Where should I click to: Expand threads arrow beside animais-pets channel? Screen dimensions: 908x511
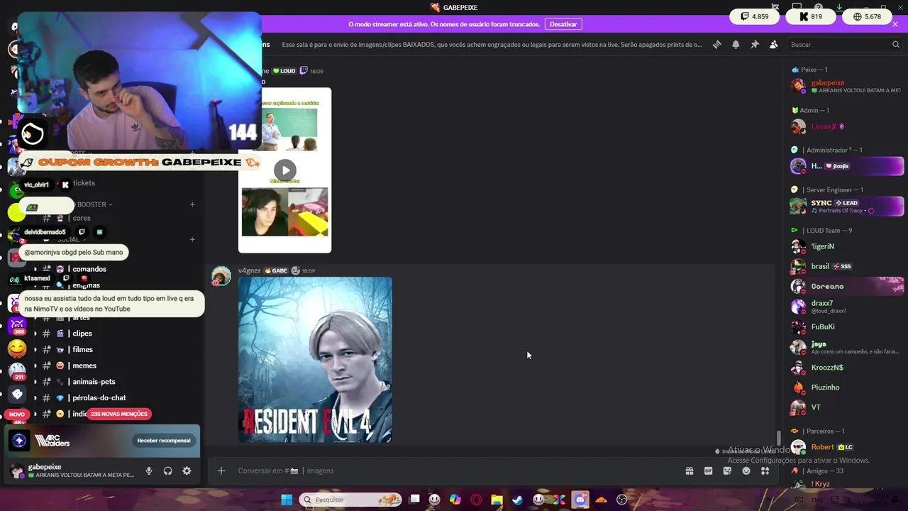click(35, 382)
